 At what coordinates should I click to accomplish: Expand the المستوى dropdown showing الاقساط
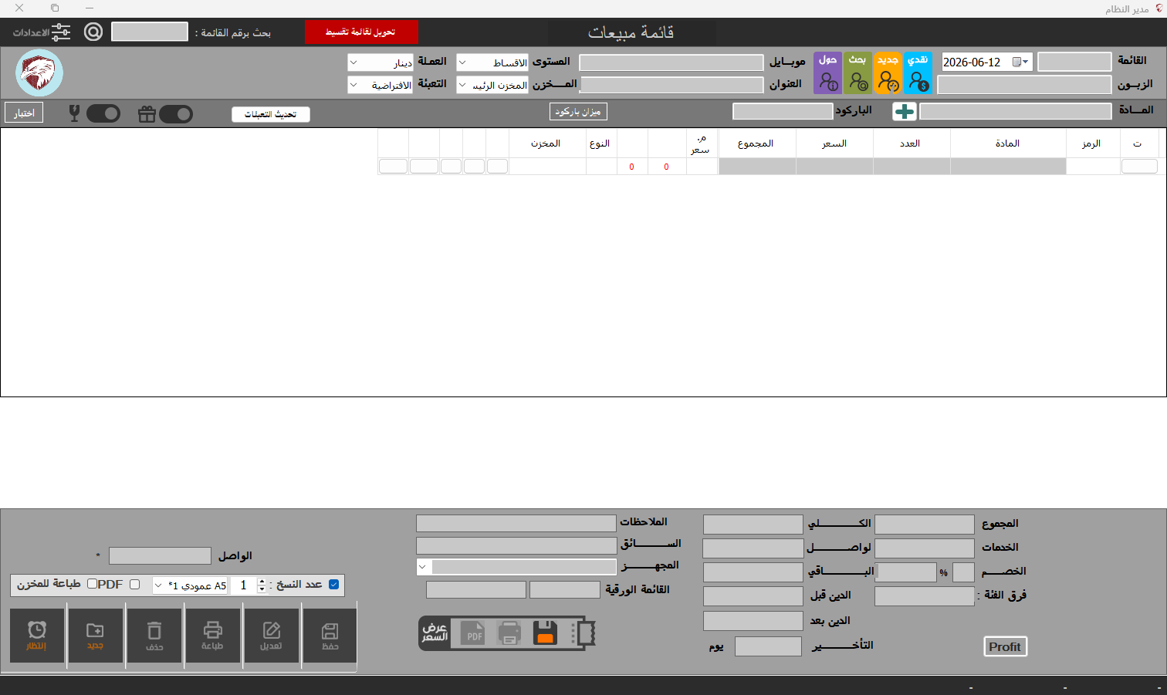(462, 62)
